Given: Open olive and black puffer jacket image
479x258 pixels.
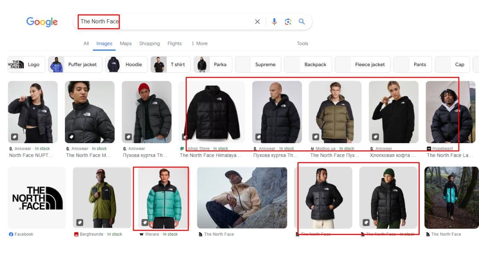Looking at the screenshot, I should pyautogui.click(x=335, y=112).
